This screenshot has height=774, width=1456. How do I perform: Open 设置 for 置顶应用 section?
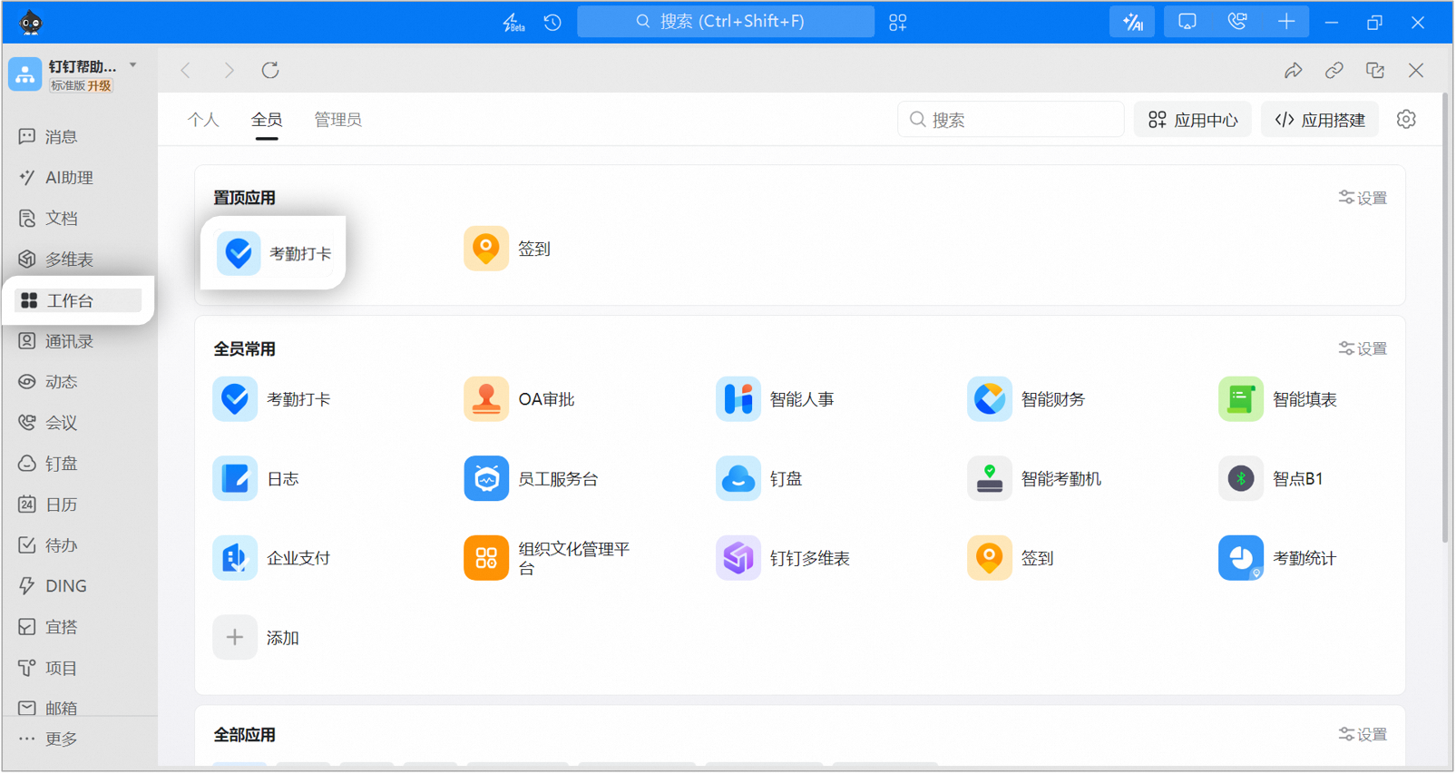(x=1363, y=198)
